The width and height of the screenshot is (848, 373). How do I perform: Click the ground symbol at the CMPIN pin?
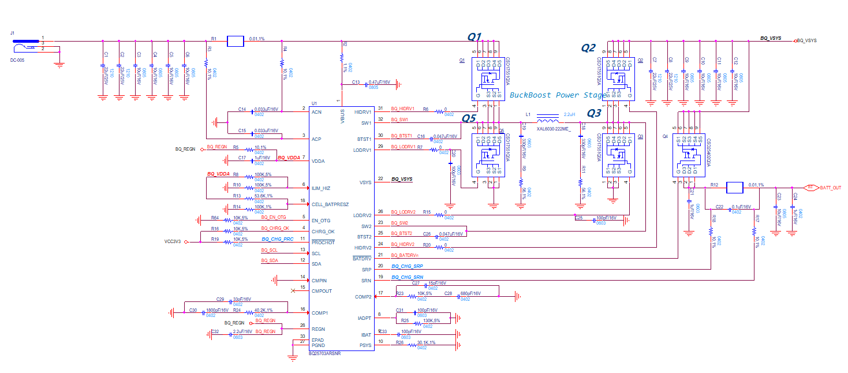pos(274,279)
